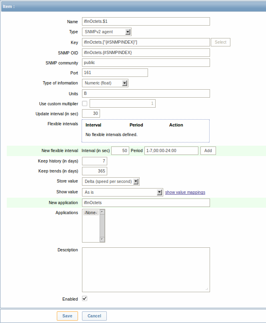Click the Keep history (in days) field
This screenshot has height=323, width=266.
(x=94, y=161)
